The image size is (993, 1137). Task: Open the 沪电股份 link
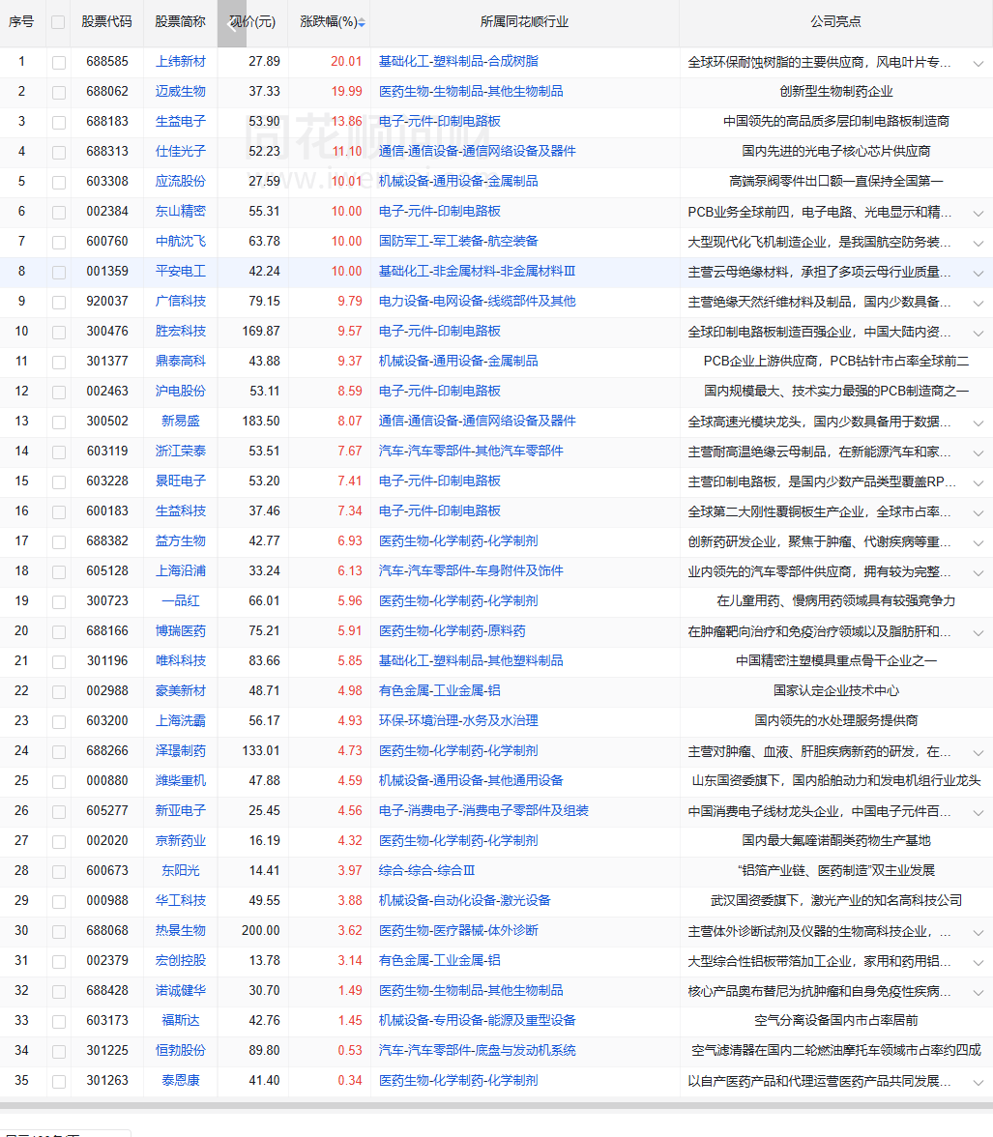pyautogui.click(x=181, y=391)
